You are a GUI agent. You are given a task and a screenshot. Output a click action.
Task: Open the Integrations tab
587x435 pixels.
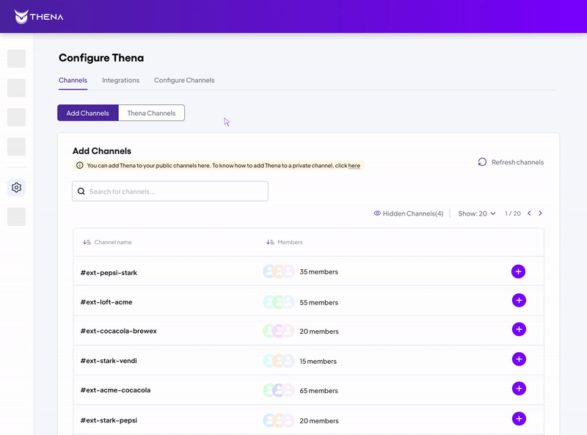120,80
